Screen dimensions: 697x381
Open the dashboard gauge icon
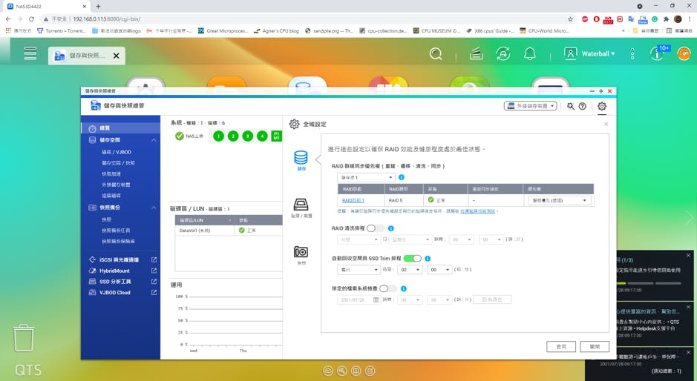[x=658, y=54]
